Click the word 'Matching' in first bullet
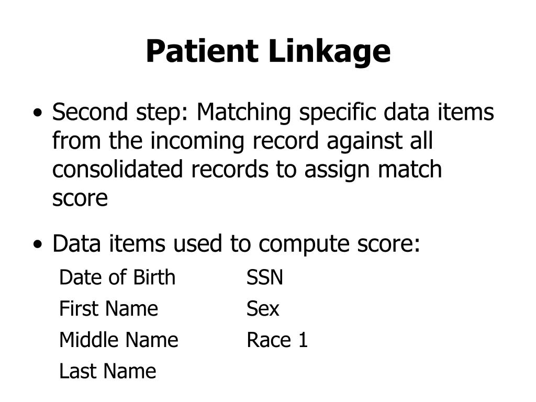Image resolution: width=536 pixels, height=402 pixels. click(x=244, y=113)
